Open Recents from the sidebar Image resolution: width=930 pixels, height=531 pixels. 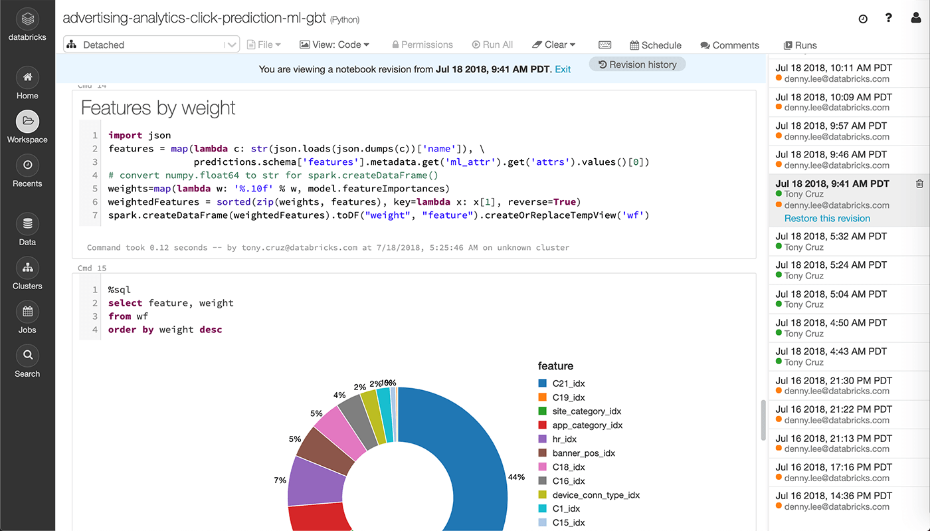coord(27,165)
